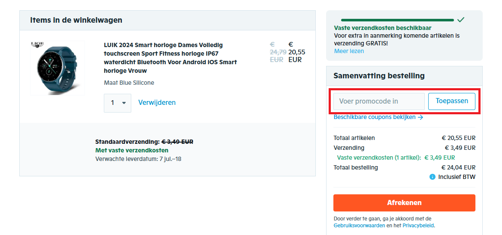The image size is (502, 235).
Task: Focus the Voer promocode in field
Action: pyautogui.click(x=379, y=101)
